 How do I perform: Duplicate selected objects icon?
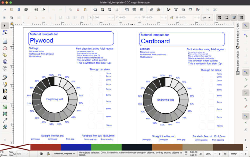[127, 9]
